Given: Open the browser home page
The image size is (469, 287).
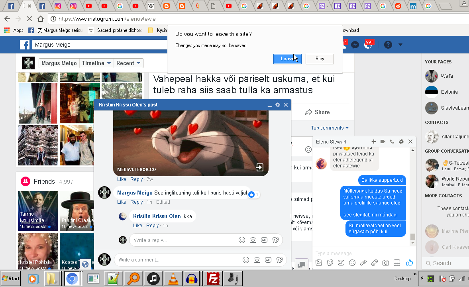Looking at the screenshot, I should click(41, 19).
